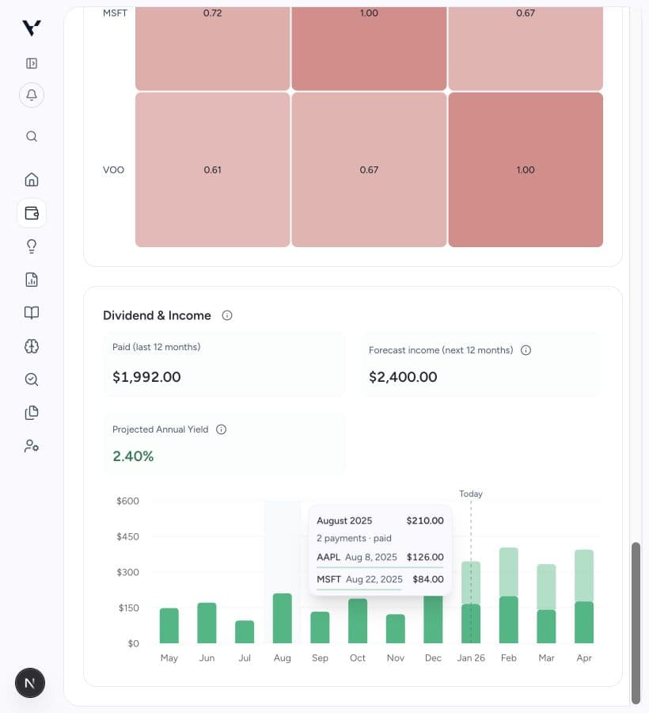Click the Dividend & Income heading

click(x=157, y=315)
